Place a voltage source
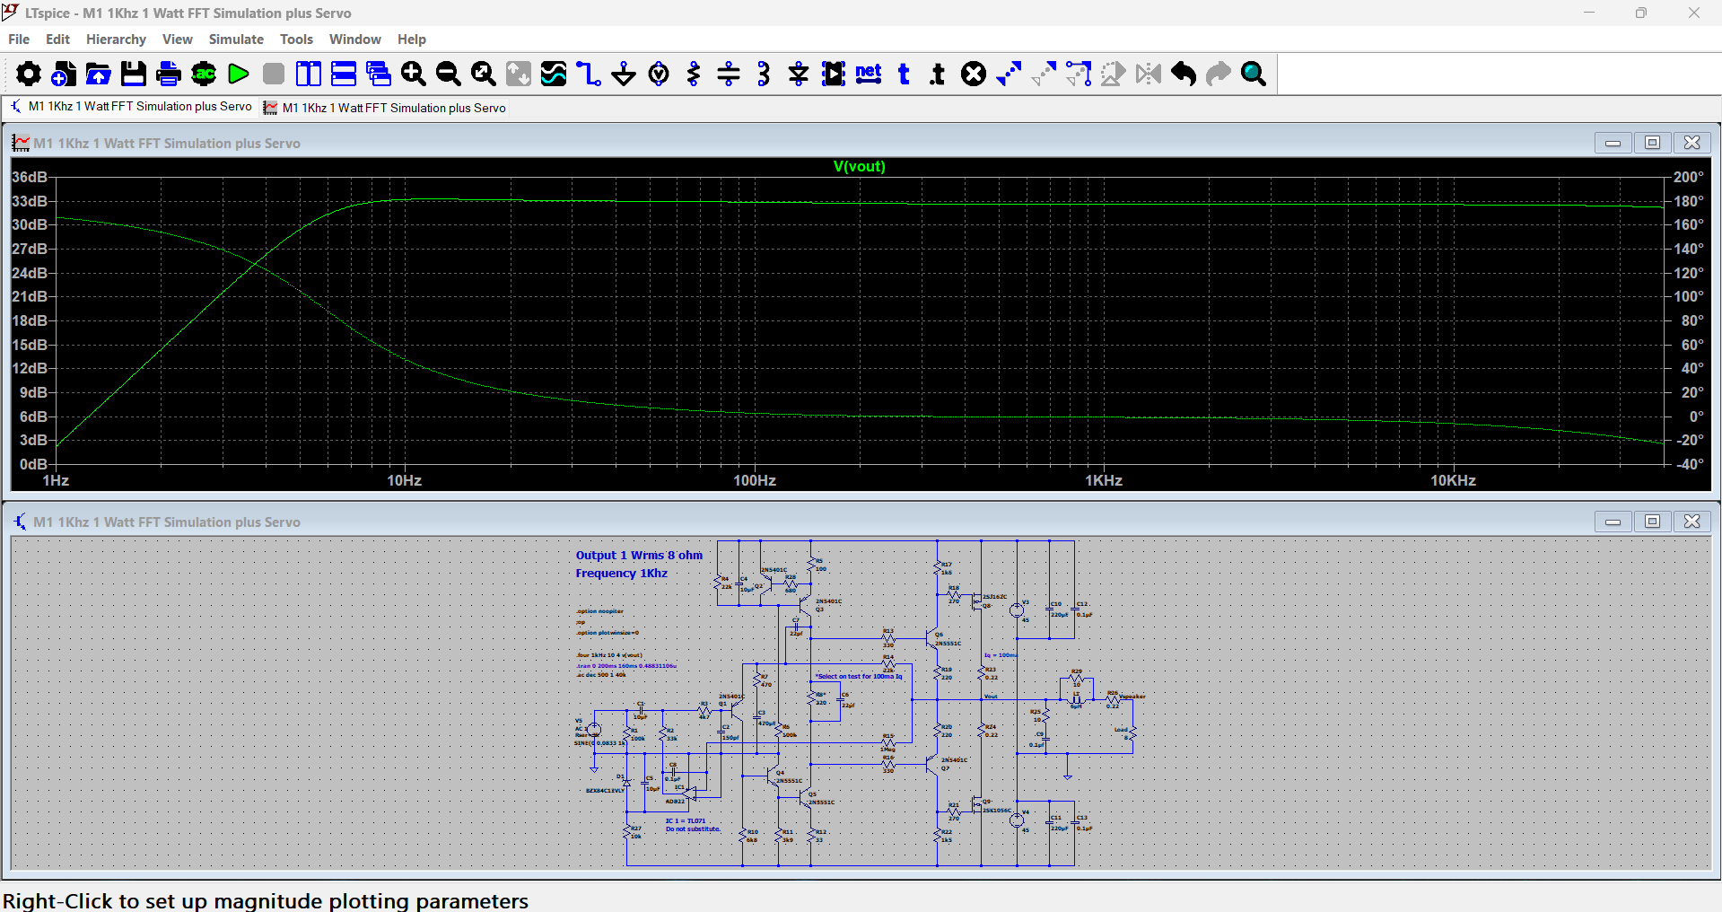The image size is (1722, 912). click(x=659, y=74)
